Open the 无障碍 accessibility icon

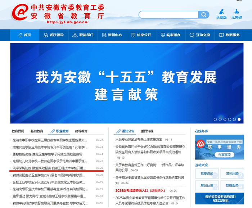pyautogui.click(x=237, y=14)
